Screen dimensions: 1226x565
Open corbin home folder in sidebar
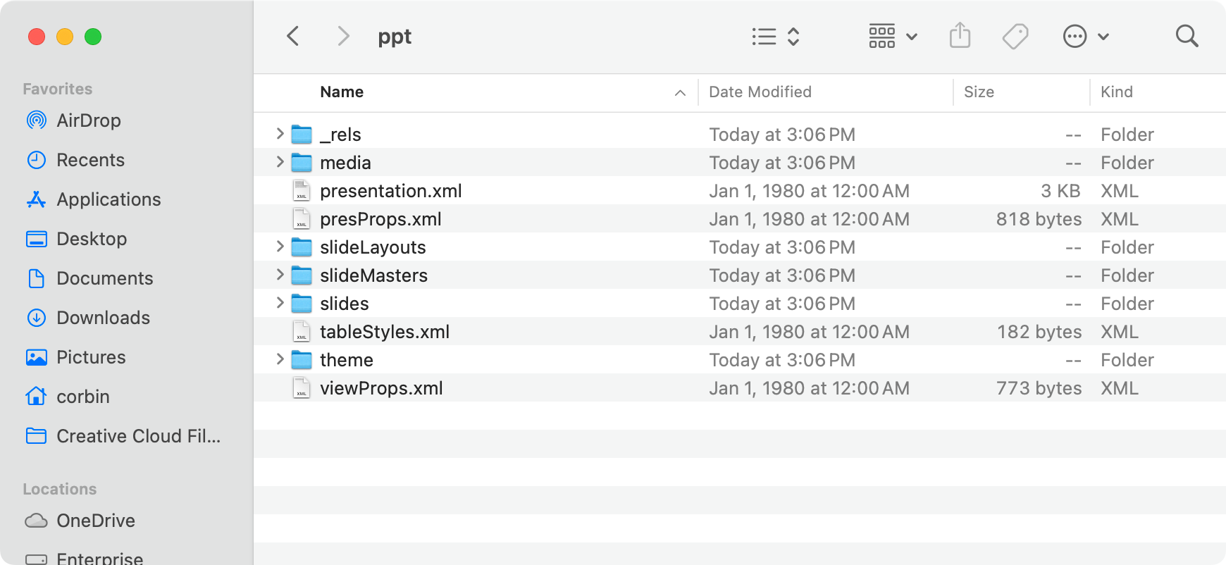click(67, 397)
